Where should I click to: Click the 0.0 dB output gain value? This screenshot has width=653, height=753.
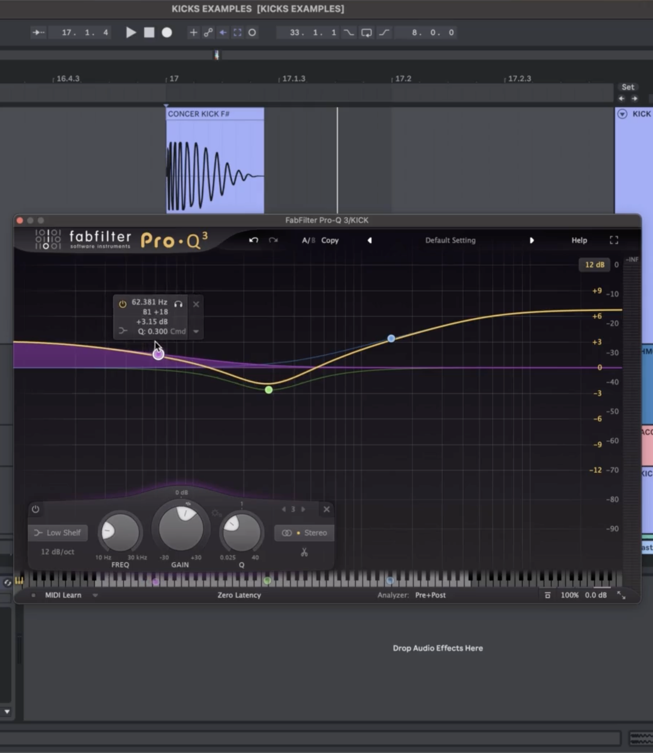(596, 595)
